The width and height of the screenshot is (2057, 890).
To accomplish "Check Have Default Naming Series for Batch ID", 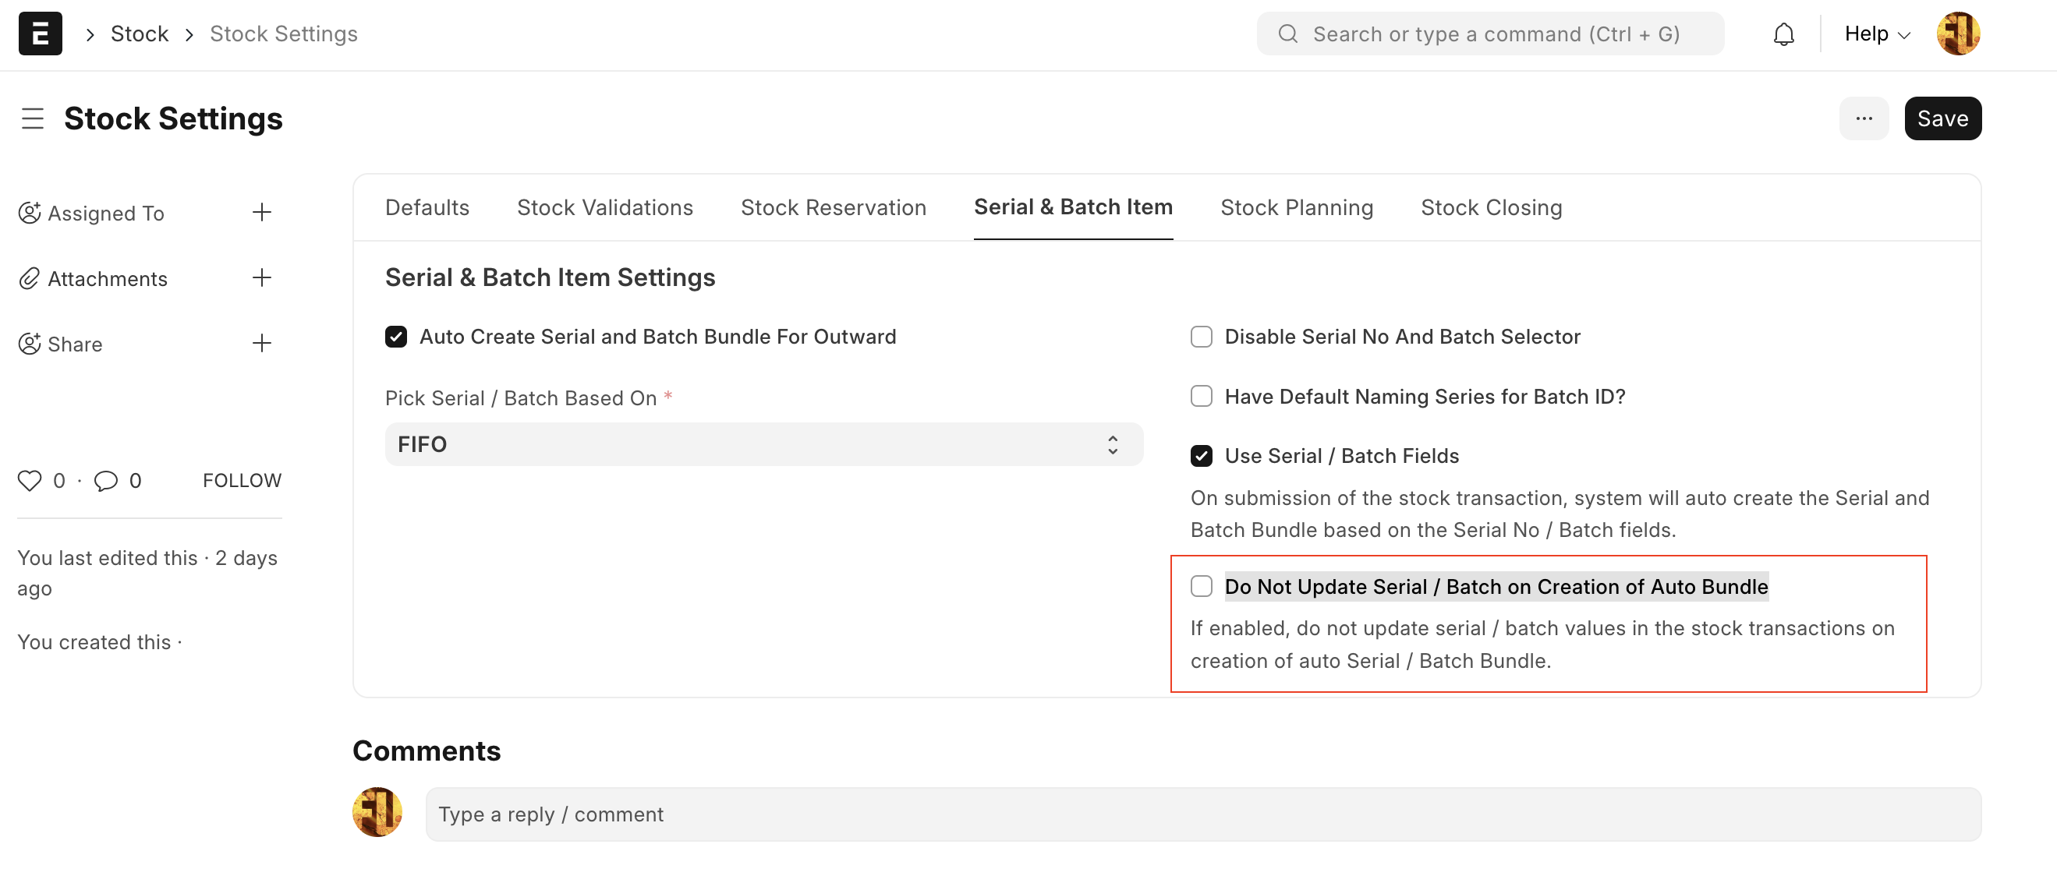I will click(1201, 396).
